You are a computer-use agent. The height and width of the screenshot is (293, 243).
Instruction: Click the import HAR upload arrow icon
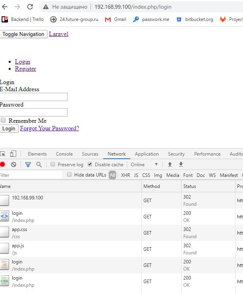point(170,164)
